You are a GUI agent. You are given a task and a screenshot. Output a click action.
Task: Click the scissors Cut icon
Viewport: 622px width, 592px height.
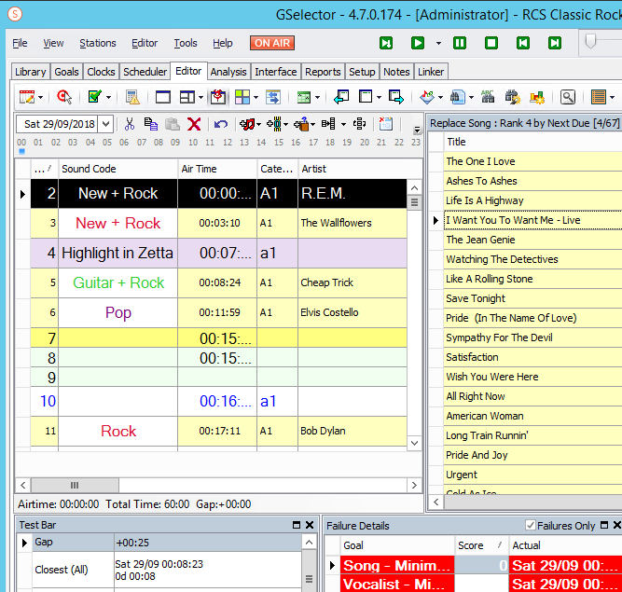pyautogui.click(x=130, y=124)
